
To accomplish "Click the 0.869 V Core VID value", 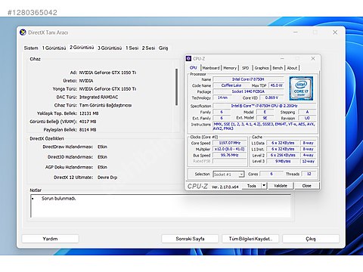I will click(x=271, y=97).
